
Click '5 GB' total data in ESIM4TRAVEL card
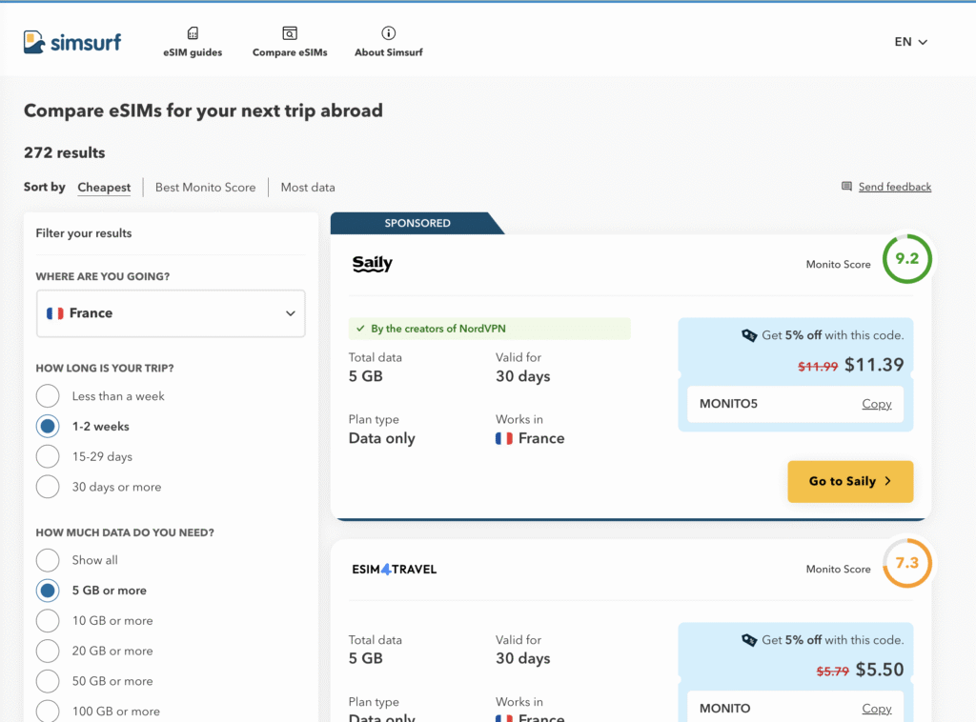click(x=365, y=658)
